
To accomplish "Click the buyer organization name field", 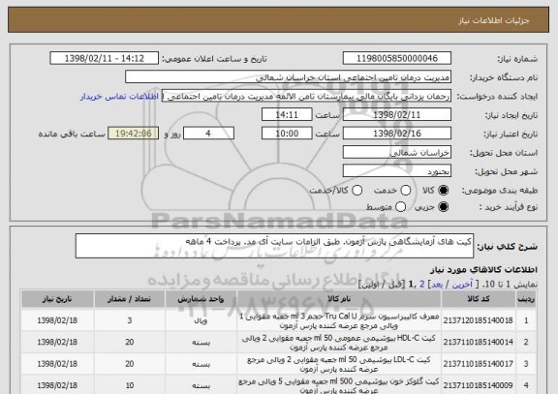I will (x=289, y=77).
